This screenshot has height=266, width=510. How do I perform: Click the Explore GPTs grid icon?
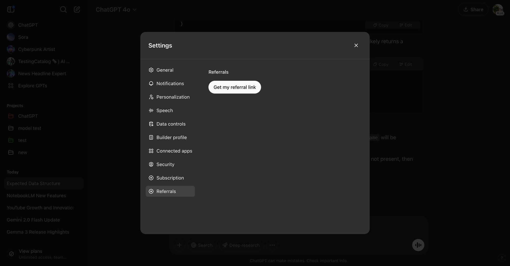tap(11, 86)
